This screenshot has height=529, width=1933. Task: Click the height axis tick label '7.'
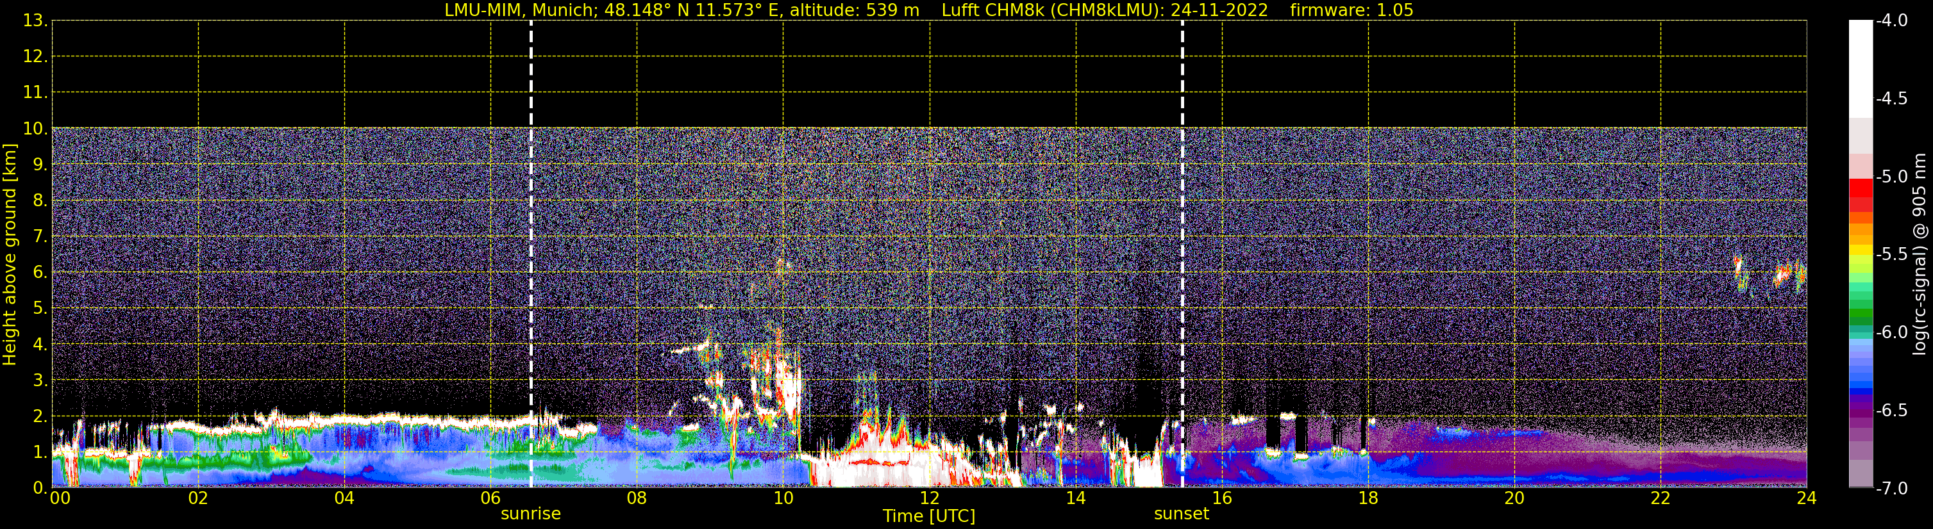coord(40,237)
